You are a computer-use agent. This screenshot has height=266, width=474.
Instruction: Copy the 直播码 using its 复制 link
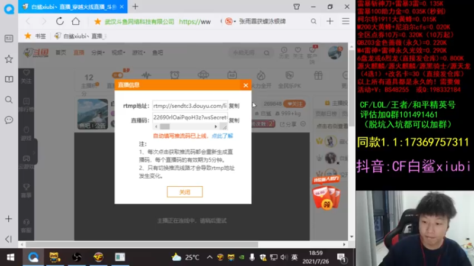click(x=234, y=121)
